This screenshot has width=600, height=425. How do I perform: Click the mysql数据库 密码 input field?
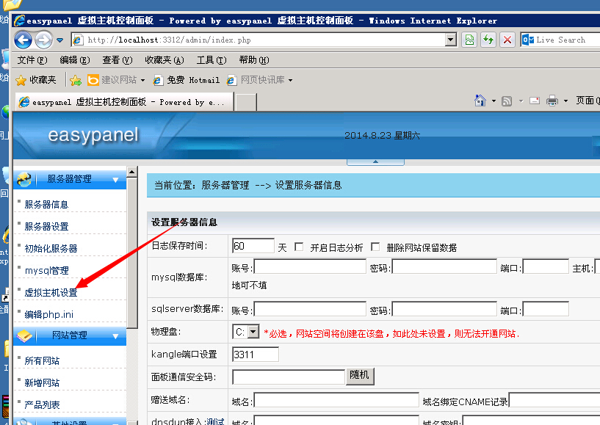(x=444, y=266)
